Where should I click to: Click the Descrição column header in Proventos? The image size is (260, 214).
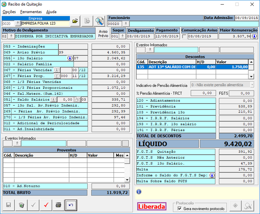click(42, 155)
